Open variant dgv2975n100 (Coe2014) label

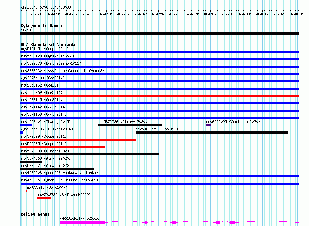coord(43,78)
